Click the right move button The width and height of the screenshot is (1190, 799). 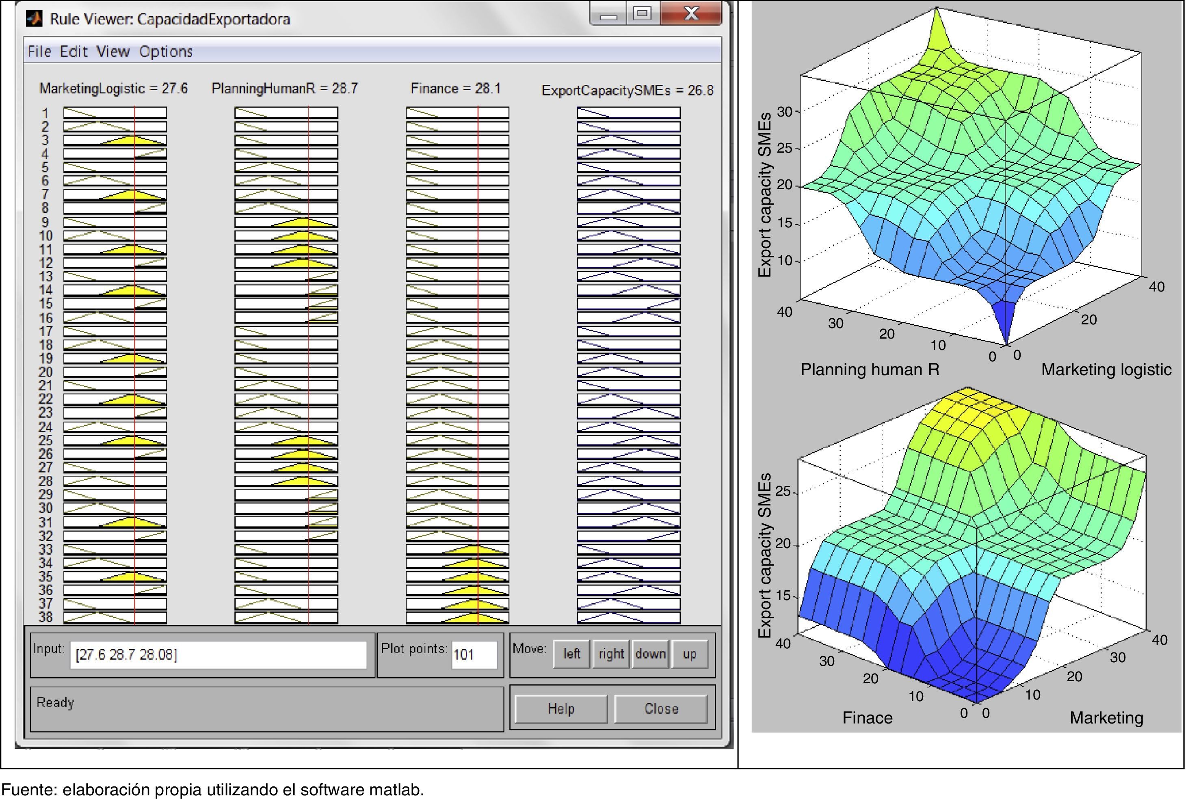coord(610,654)
